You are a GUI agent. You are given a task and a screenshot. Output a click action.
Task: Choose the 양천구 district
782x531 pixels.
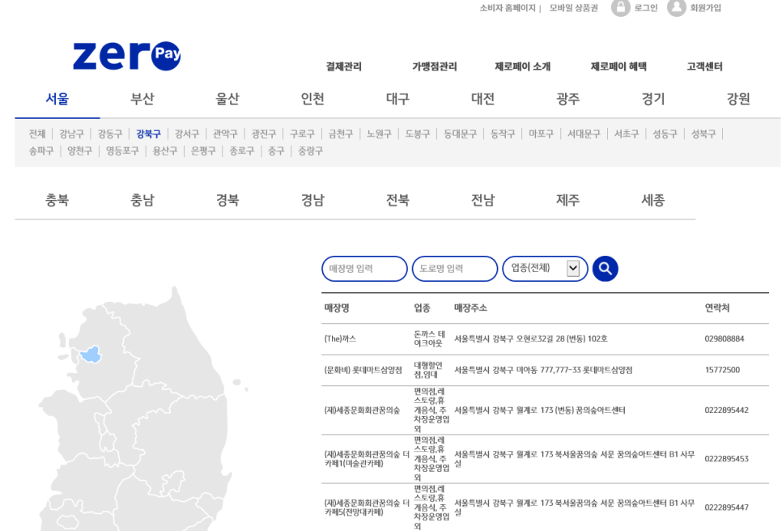coord(80,151)
